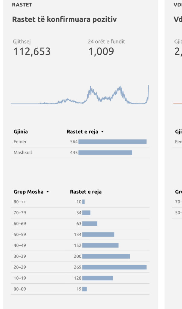Select the Gjinia column header

pyautogui.click(x=21, y=132)
